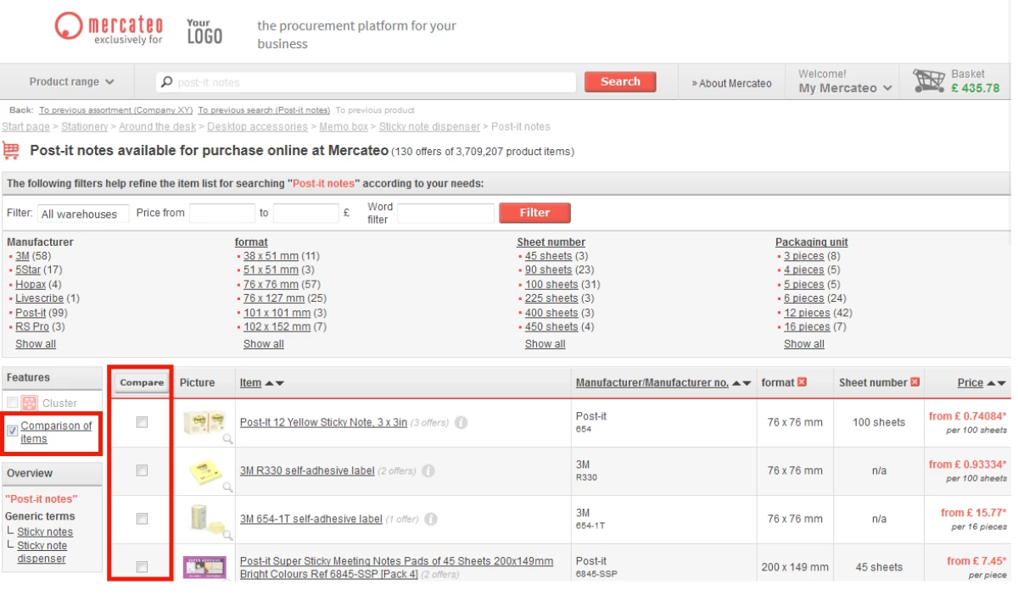
Task: Uncheck the Comparison of items checkbox
Action: pos(12,431)
